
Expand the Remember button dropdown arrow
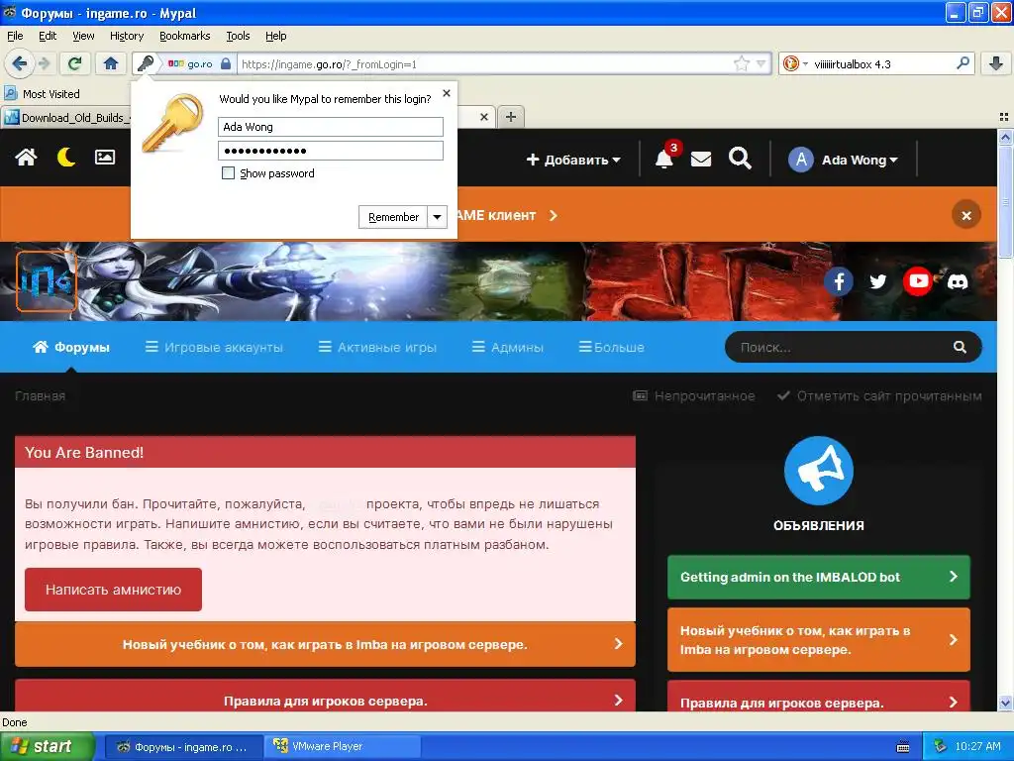437,217
